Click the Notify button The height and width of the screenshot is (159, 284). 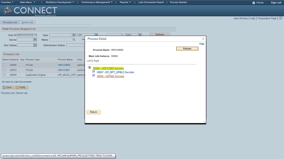tap(21, 87)
